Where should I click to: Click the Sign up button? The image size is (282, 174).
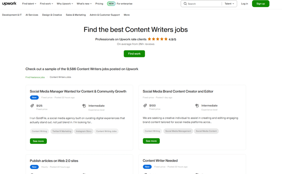[x=261, y=4]
